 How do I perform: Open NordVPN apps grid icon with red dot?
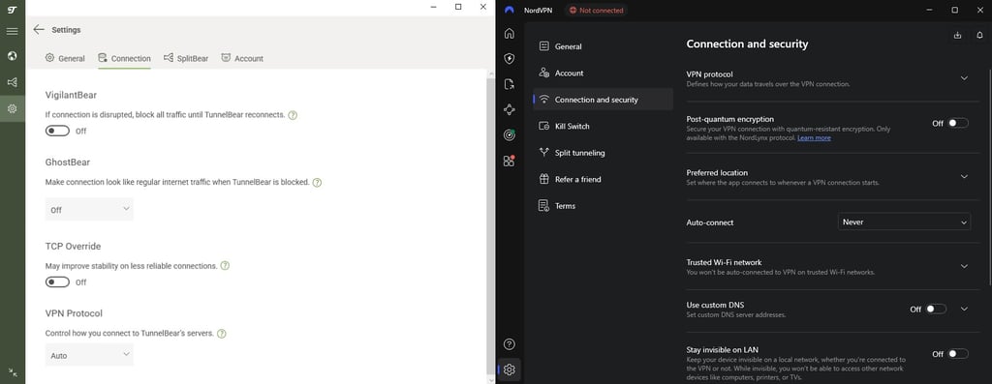point(510,161)
